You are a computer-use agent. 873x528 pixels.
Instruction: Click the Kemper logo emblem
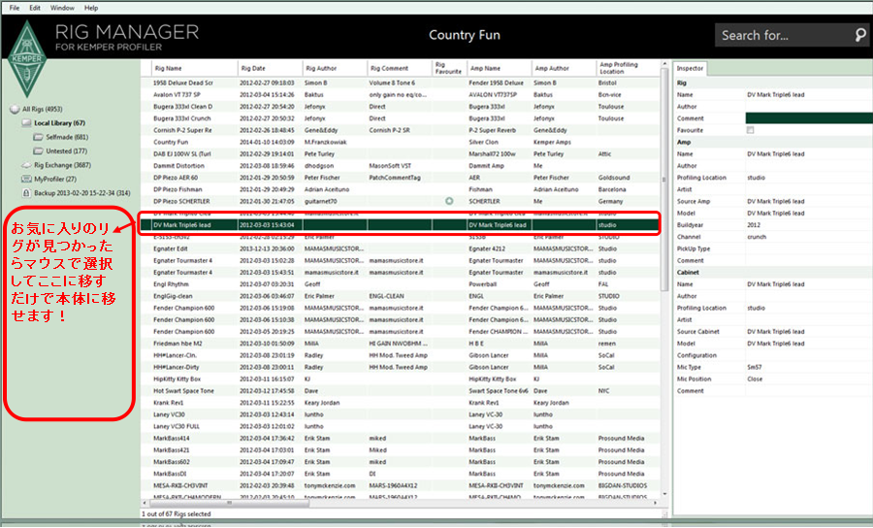pyautogui.click(x=27, y=58)
